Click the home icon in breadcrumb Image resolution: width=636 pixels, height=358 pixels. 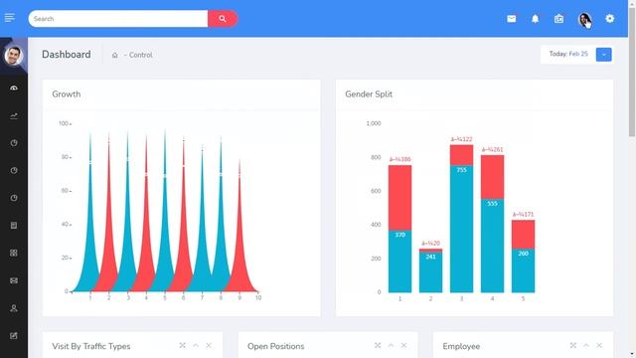pos(115,55)
